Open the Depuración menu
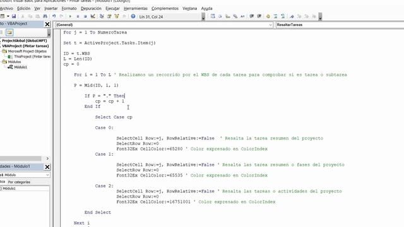This screenshot has width=404, height=227. [x=91, y=8]
